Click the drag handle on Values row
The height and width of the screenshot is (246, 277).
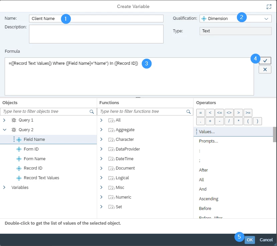pos(197,132)
